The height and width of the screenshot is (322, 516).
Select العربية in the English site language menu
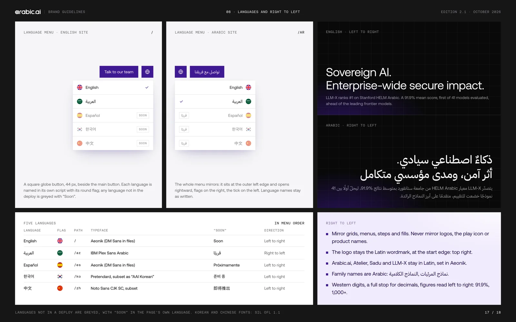coord(113,101)
